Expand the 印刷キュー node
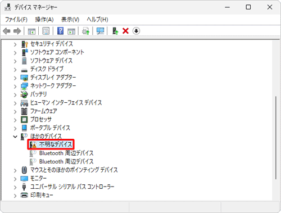The image size is (281, 213). 15,196
